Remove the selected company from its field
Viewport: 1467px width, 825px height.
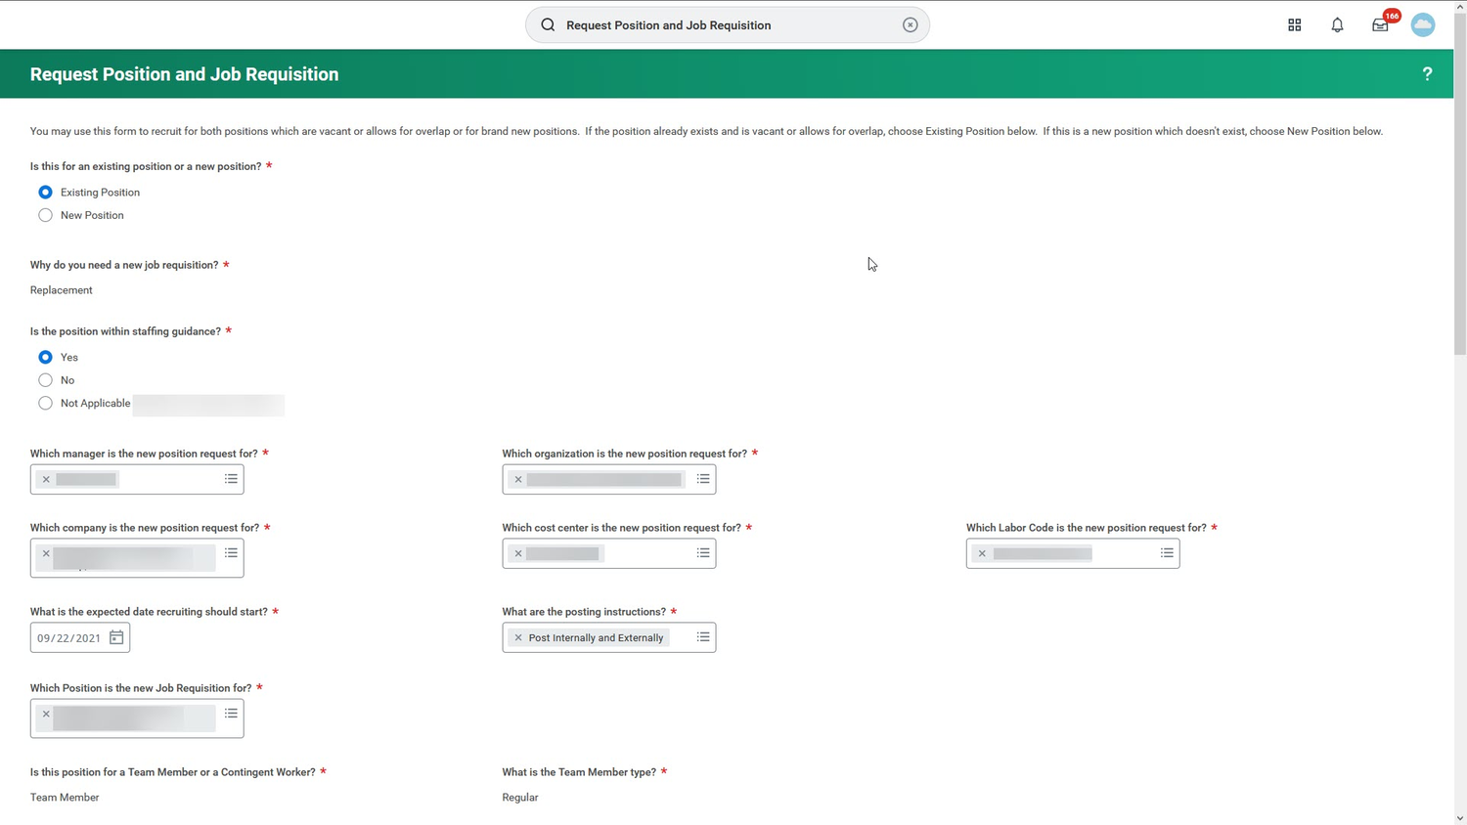pos(46,553)
